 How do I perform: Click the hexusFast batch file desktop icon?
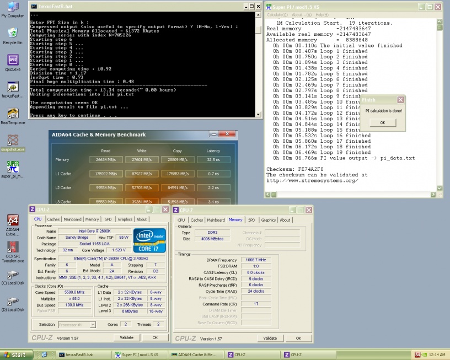tap(13, 87)
